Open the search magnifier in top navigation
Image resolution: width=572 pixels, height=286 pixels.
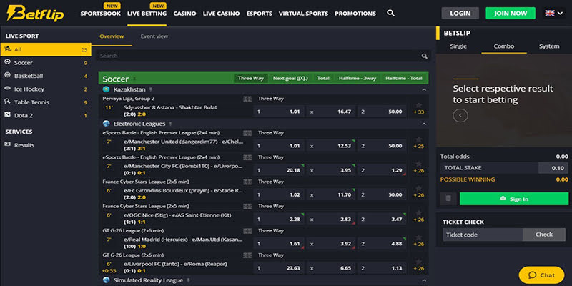pyautogui.click(x=390, y=13)
